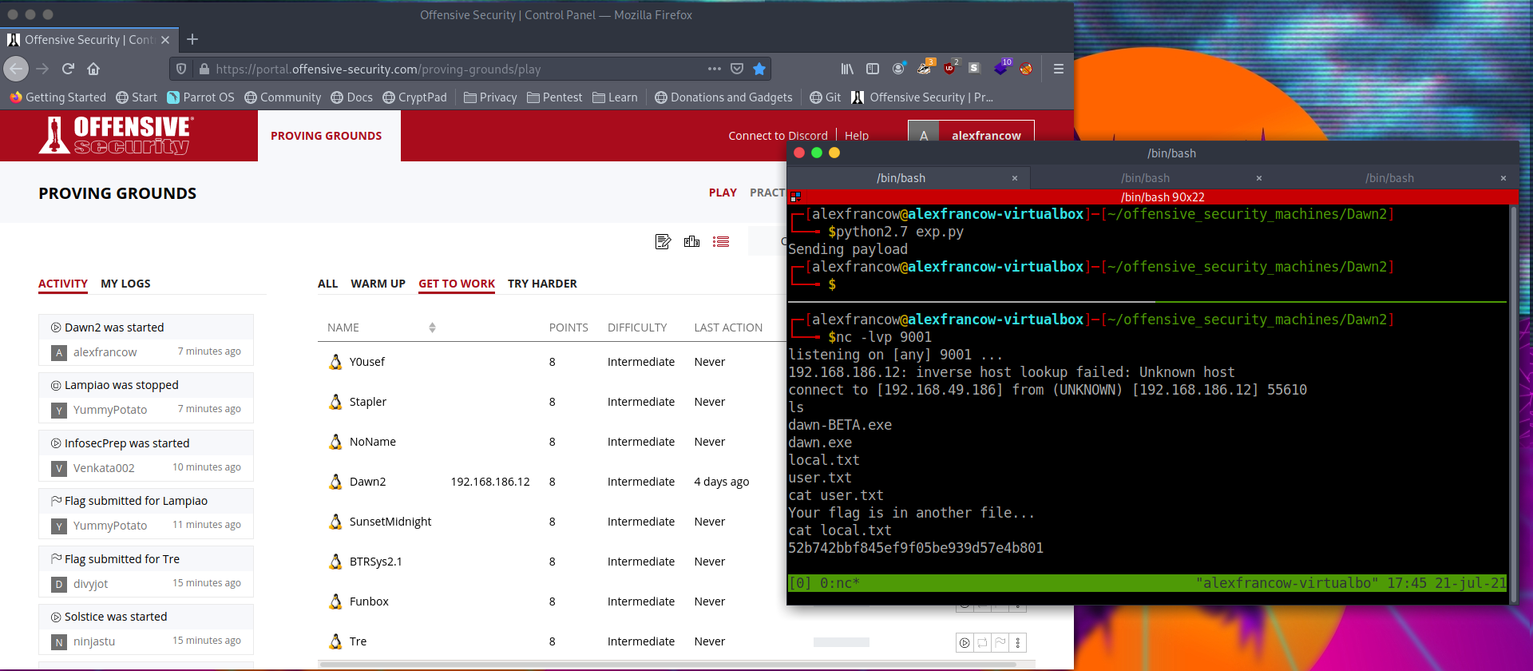Viewport: 1533px width, 671px height.
Task: Open the page actions ellipsis in the address bar
Action: 714,69
